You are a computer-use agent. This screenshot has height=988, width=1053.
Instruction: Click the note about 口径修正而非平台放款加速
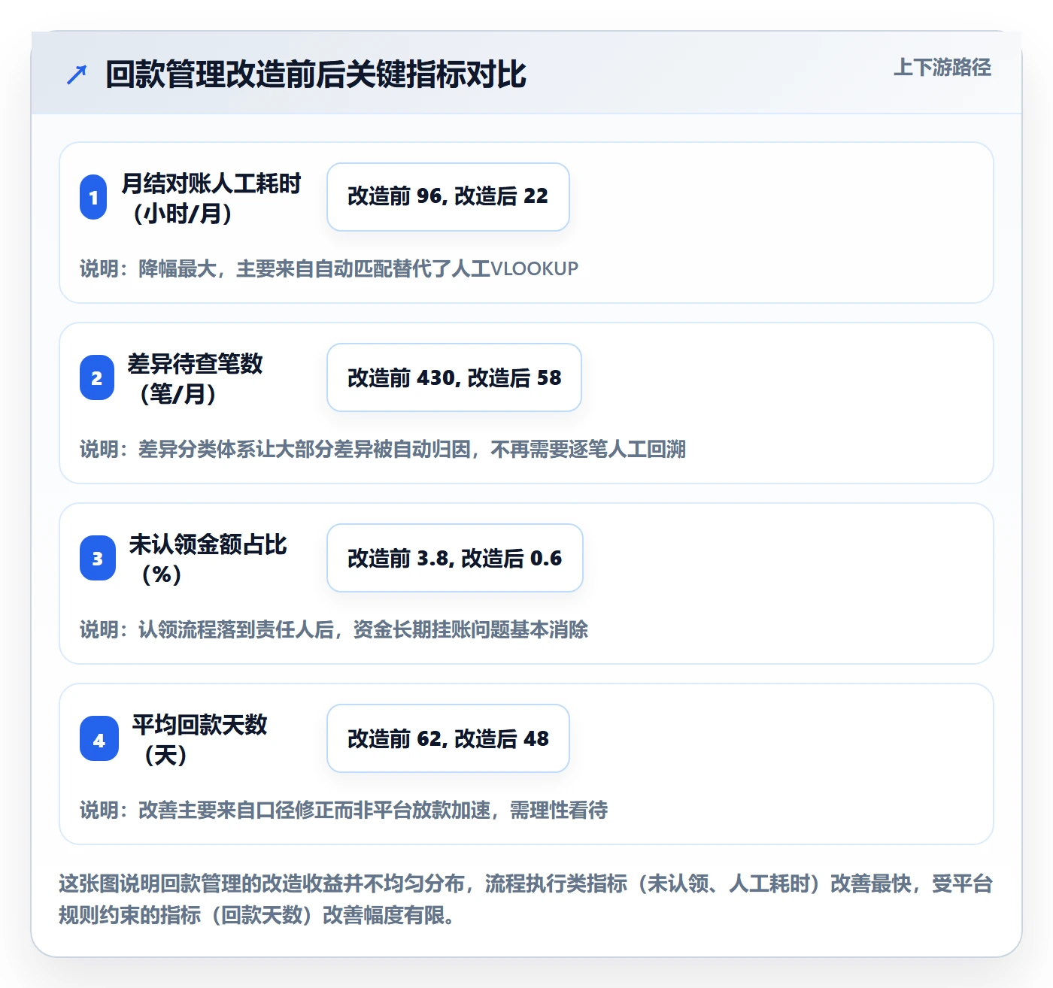click(344, 810)
